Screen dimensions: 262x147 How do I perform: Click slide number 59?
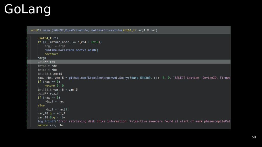(254, 137)
